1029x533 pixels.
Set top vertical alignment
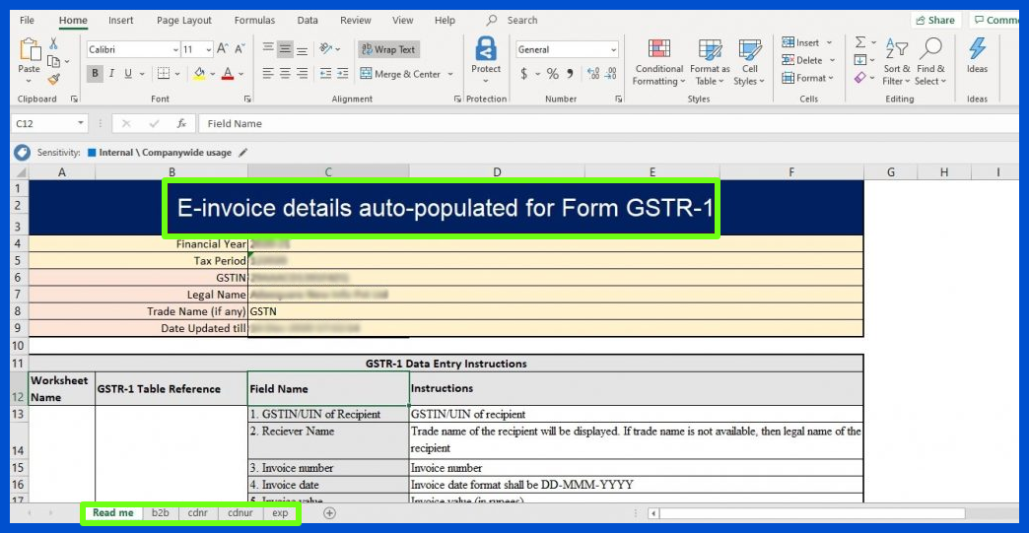point(268,48)
